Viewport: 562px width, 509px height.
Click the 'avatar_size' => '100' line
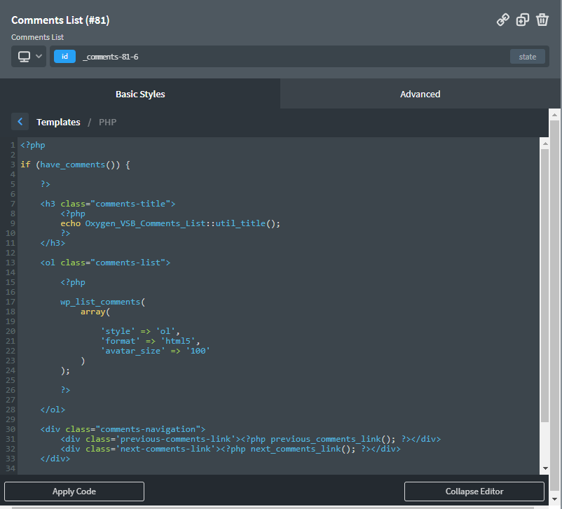tap(155, 351)
